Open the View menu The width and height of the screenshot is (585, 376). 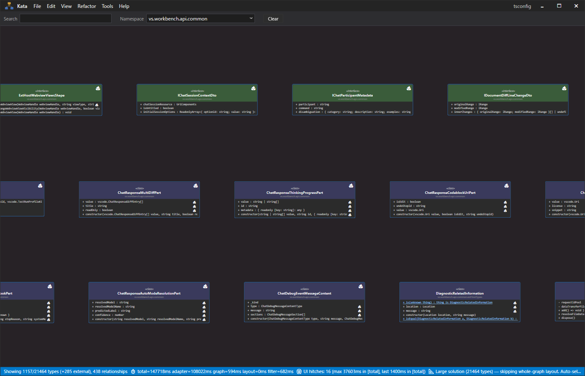coord(66,6)
